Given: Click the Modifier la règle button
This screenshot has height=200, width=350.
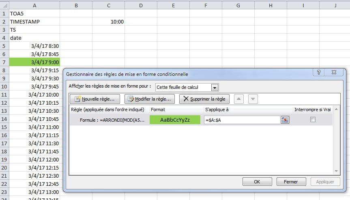Looking at the screenshot, I should point(150,99).
